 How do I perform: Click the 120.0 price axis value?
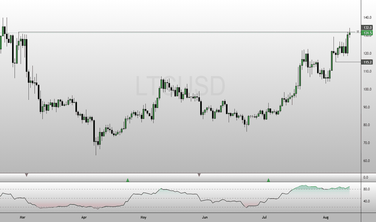pyautogui.click(x=368, y=53)
